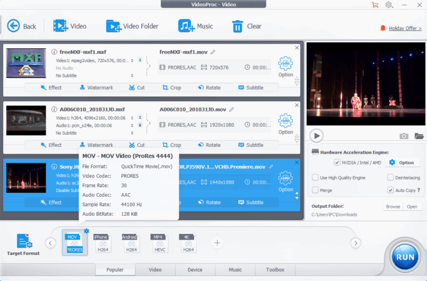427x281 pixels.
Task: Open codec Option for A006C010_201031JD.mov
Action: pos(285,124)
